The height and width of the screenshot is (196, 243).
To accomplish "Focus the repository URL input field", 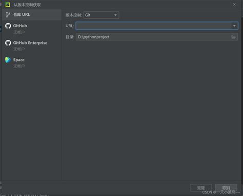I will (153, 26).
